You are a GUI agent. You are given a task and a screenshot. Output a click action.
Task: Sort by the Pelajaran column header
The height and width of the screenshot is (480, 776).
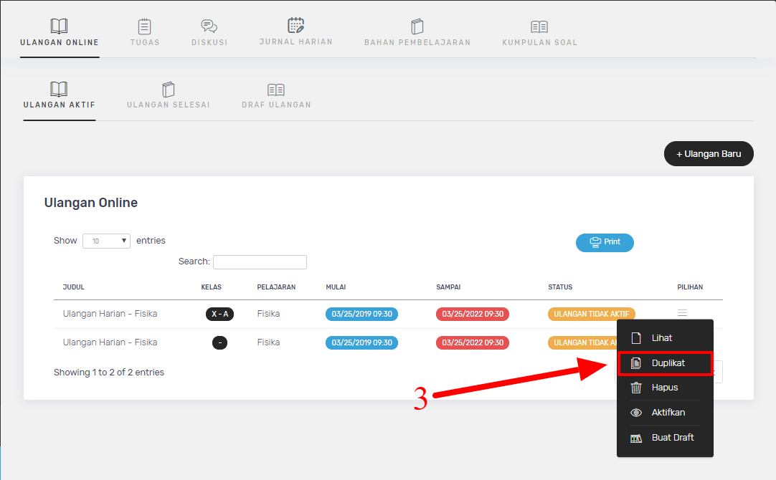(x=276, y=287)
